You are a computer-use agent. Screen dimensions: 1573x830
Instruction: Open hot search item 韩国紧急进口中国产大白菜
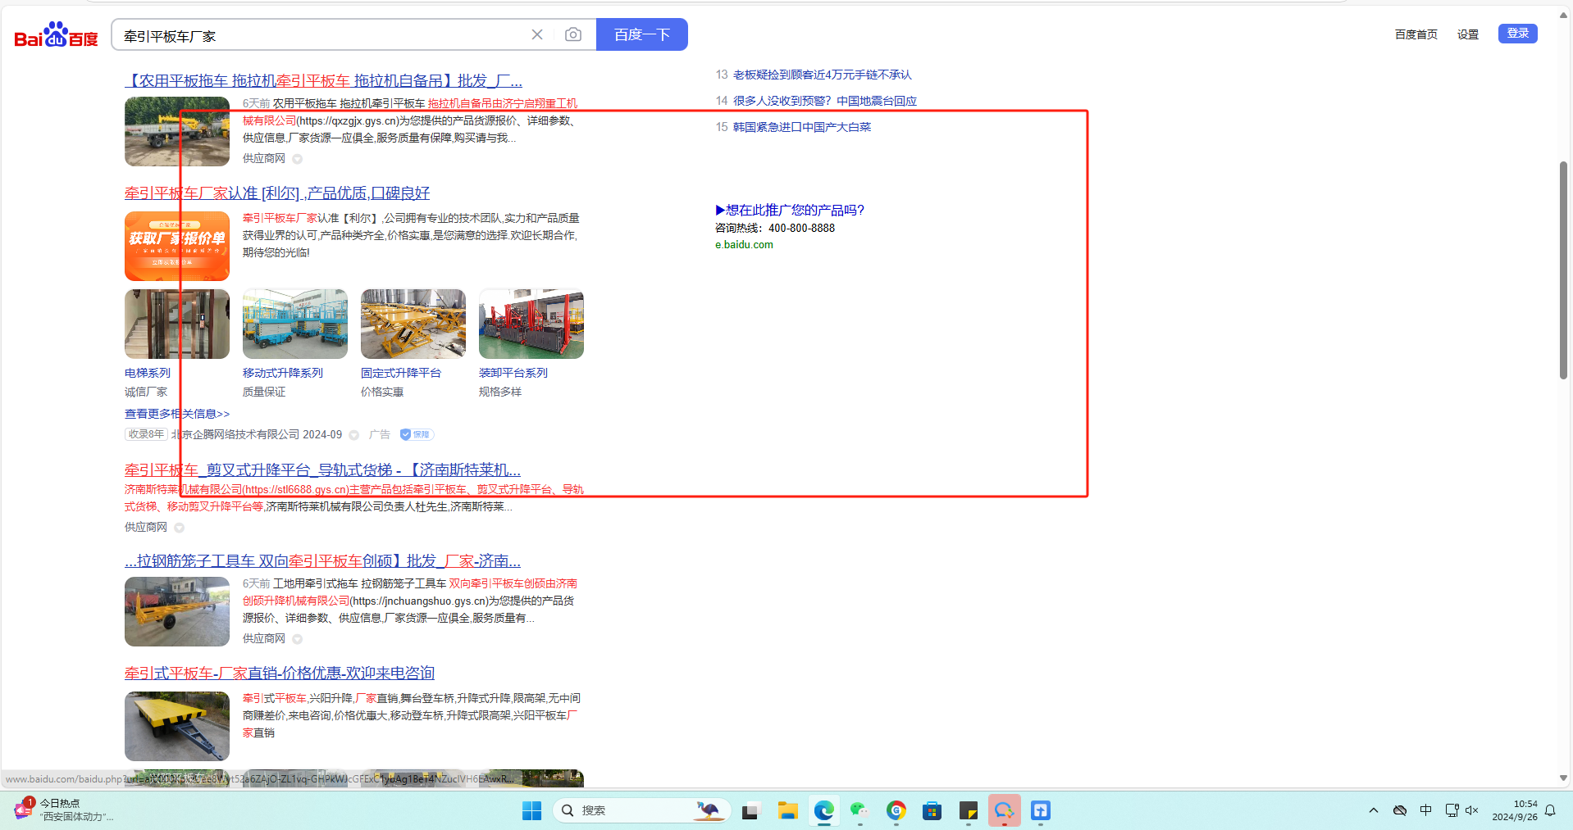point(802,127)
